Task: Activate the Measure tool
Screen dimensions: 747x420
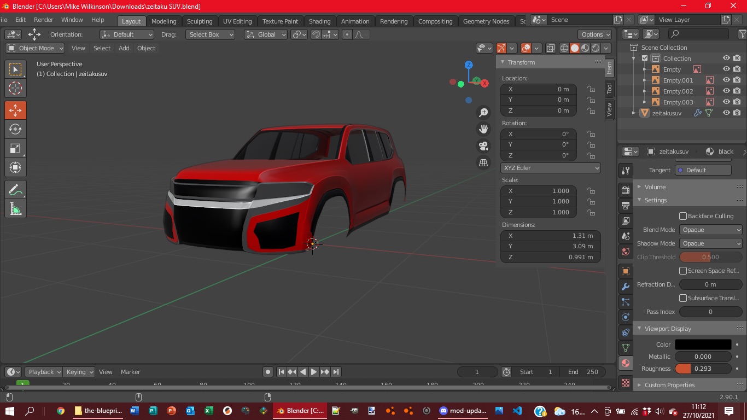Action: 15,209
